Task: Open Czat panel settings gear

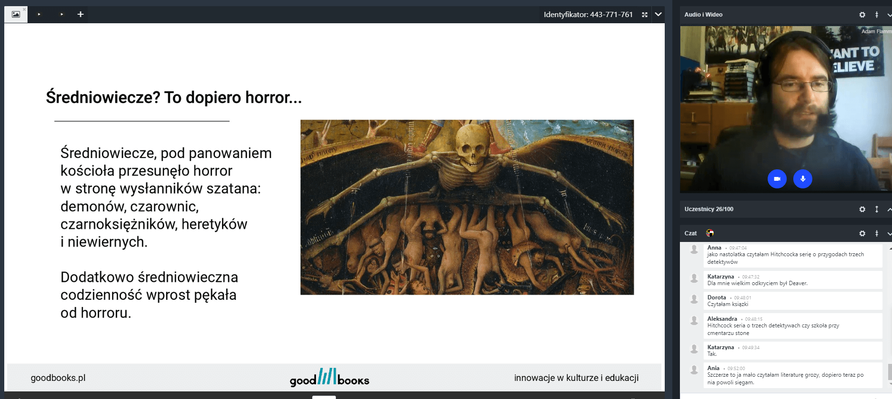Action: click(862, 233)
